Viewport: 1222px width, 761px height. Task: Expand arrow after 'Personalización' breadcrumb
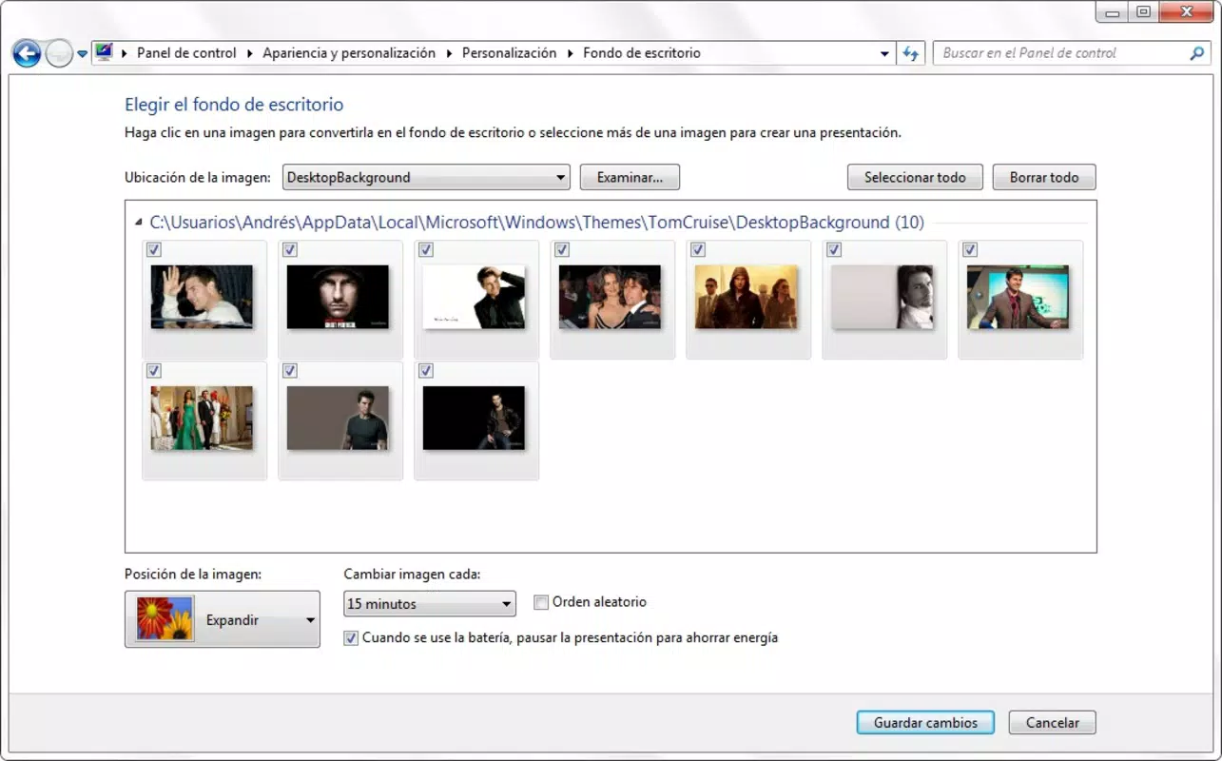coord(571,54)
